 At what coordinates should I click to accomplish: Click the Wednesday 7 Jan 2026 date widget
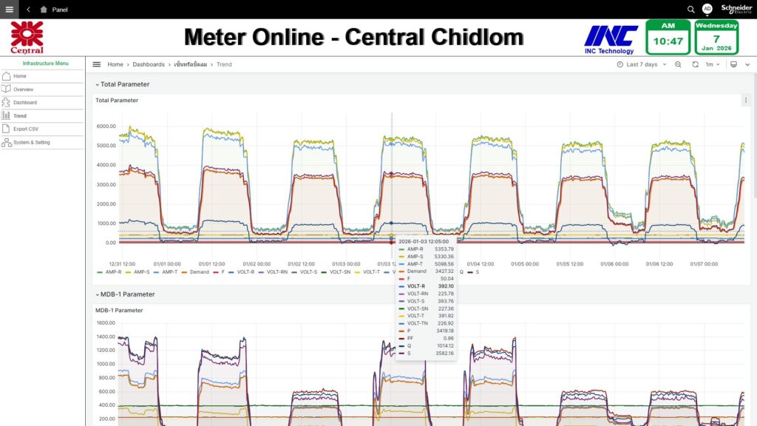tap(716, 37)
